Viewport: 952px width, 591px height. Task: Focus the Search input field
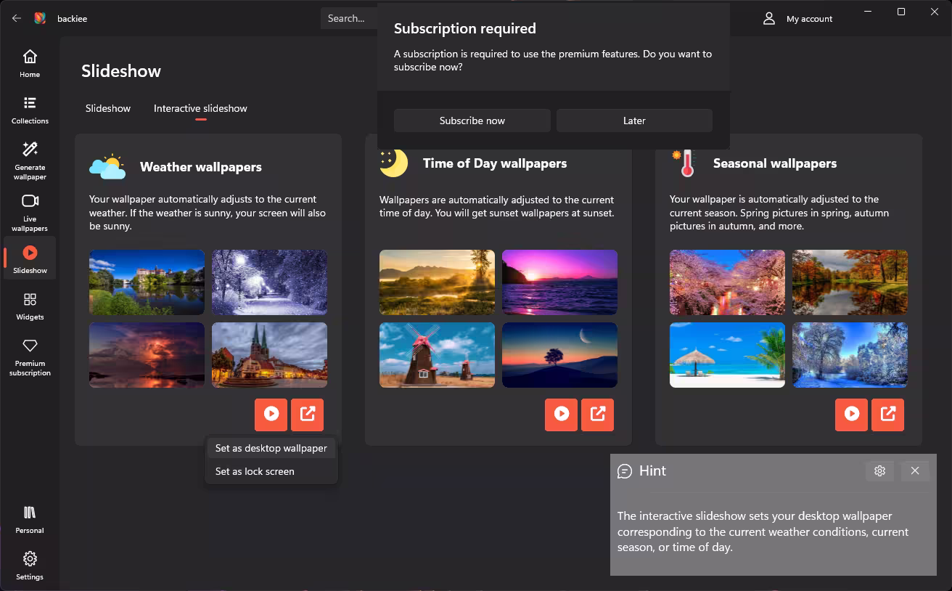tap(350, 18)
